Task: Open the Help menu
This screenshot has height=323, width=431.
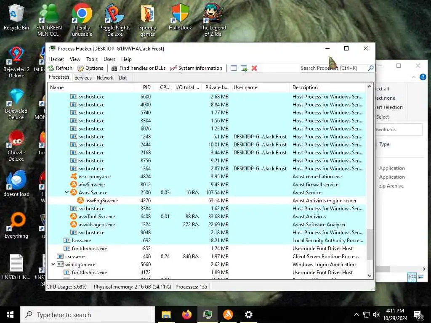Action: coord(126,59)
